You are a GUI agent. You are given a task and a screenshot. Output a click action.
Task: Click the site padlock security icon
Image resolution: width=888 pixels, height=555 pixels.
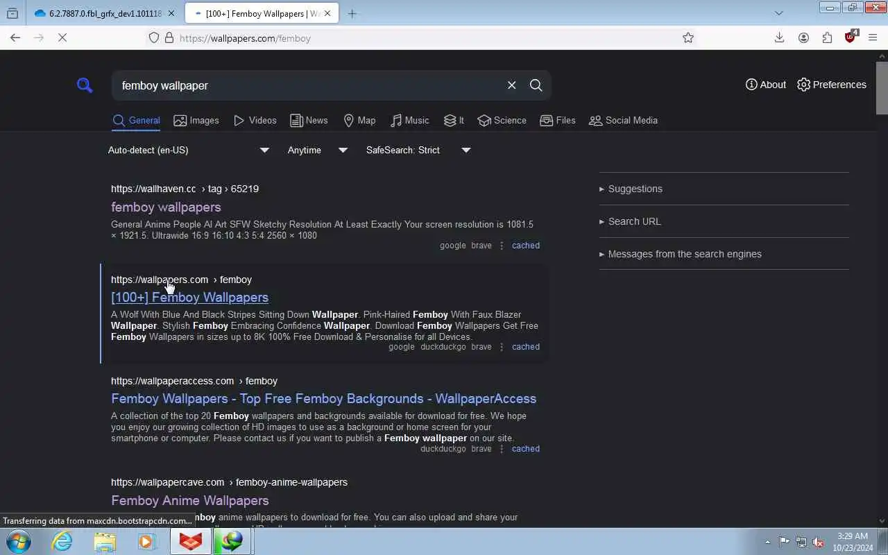click(169, 38)
